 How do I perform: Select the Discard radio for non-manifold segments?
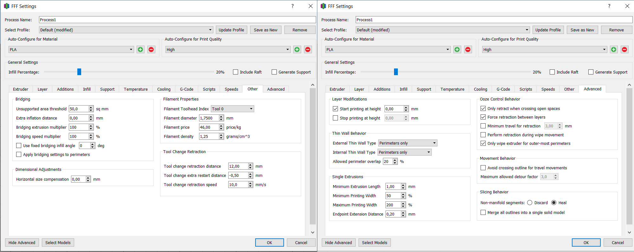(x=530, y=203)
